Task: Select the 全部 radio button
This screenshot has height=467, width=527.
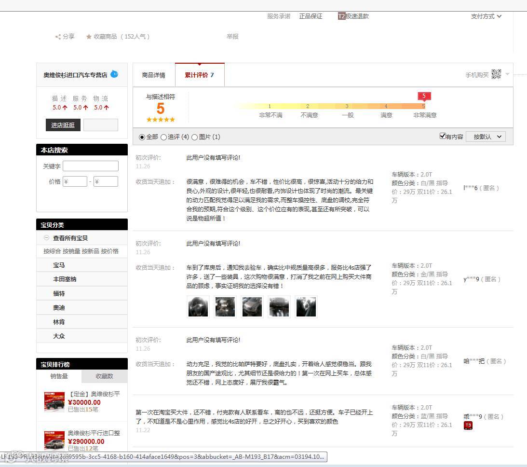Action: [x=142, y=137]
